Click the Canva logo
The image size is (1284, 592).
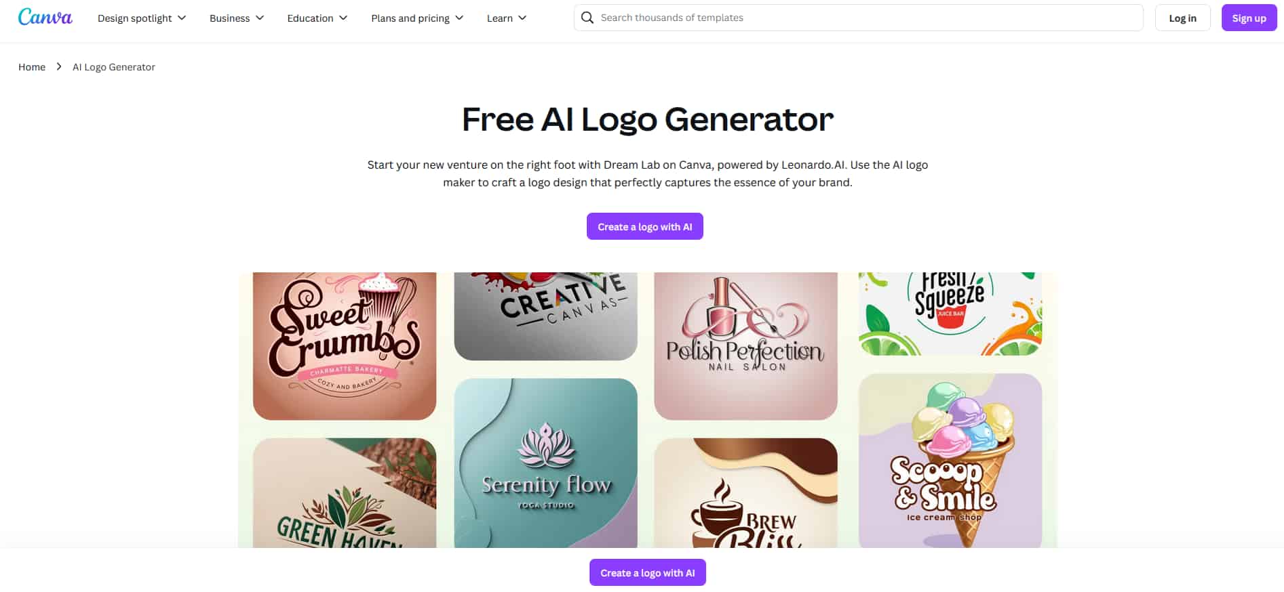[x=45, y=18]
